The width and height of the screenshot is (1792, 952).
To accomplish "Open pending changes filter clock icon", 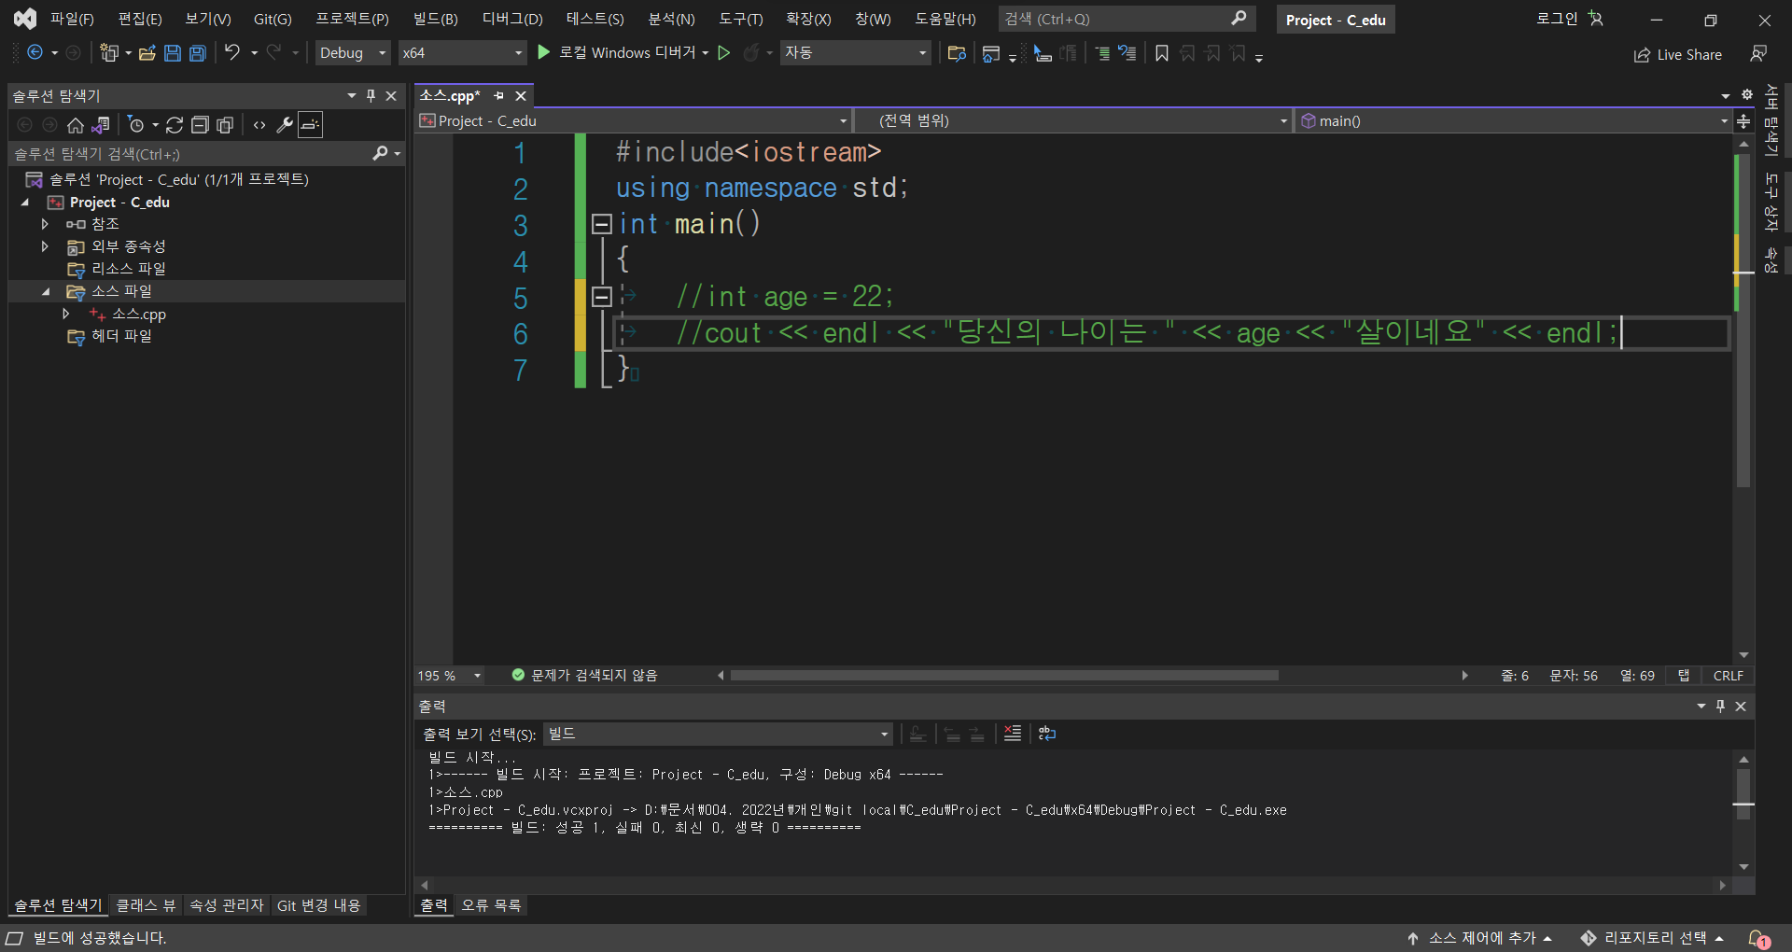I will tap(136, 125).
